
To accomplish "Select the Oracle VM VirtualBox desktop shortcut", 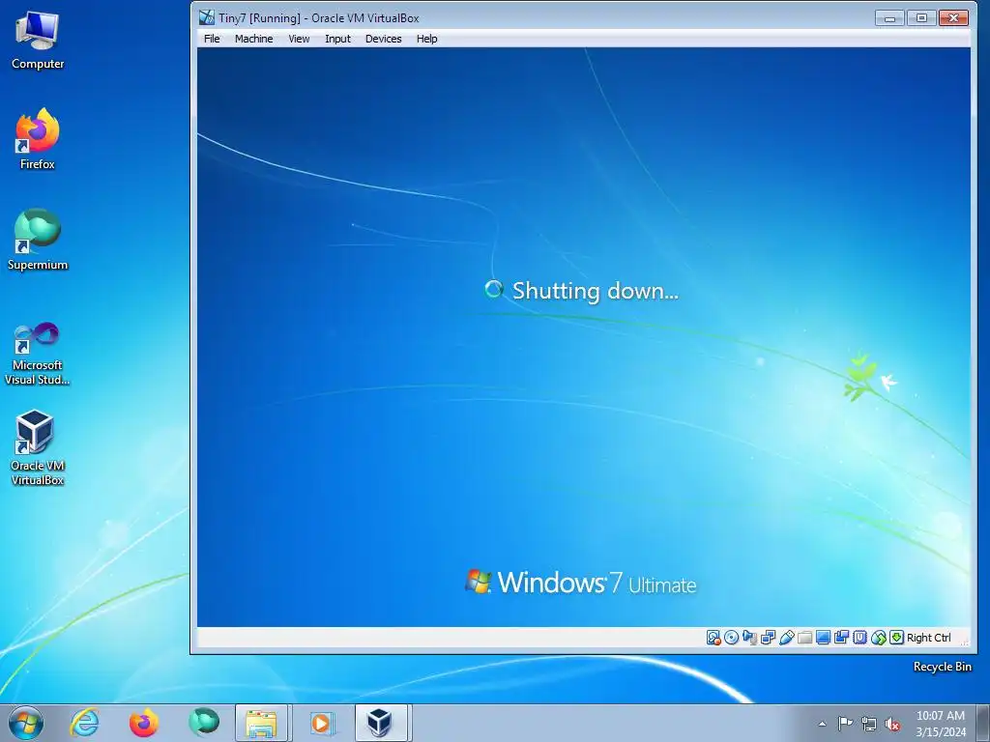I will (x=38, y=448).
